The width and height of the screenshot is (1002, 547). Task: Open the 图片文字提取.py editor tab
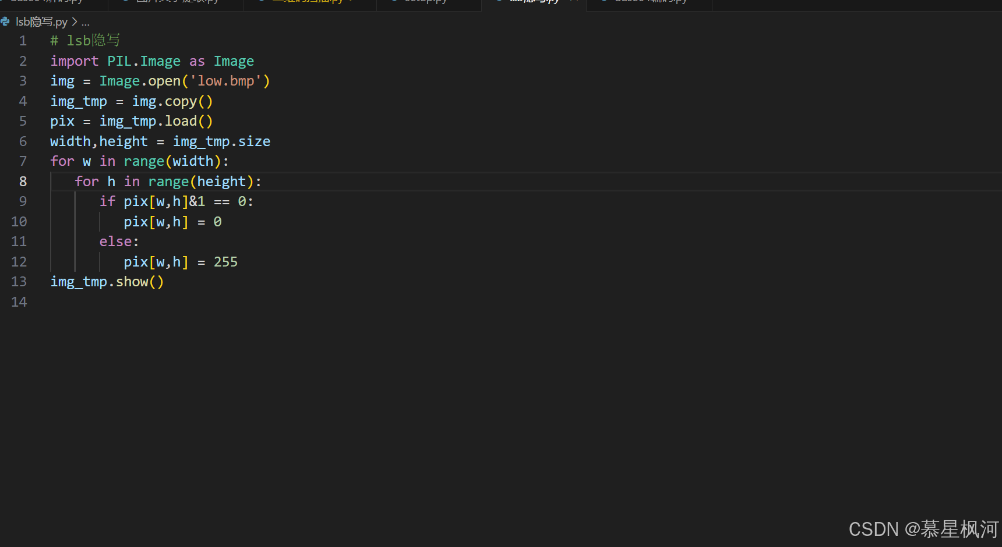[175, 2]
